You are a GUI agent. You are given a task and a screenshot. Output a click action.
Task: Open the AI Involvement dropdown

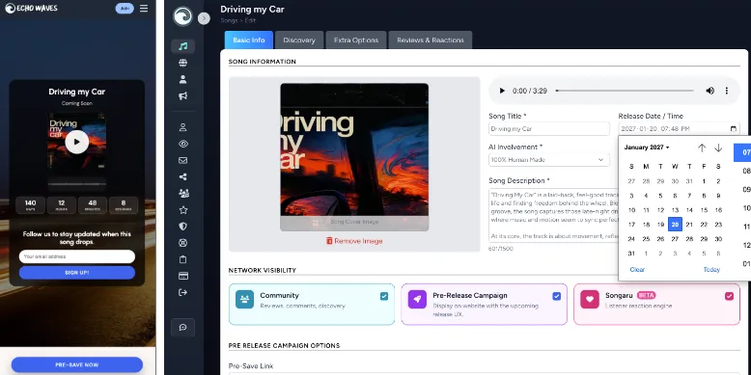point(549,160)
